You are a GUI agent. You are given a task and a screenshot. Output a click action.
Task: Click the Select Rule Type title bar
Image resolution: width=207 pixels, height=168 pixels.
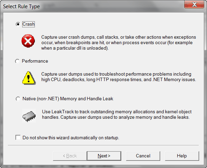point(93,6)
